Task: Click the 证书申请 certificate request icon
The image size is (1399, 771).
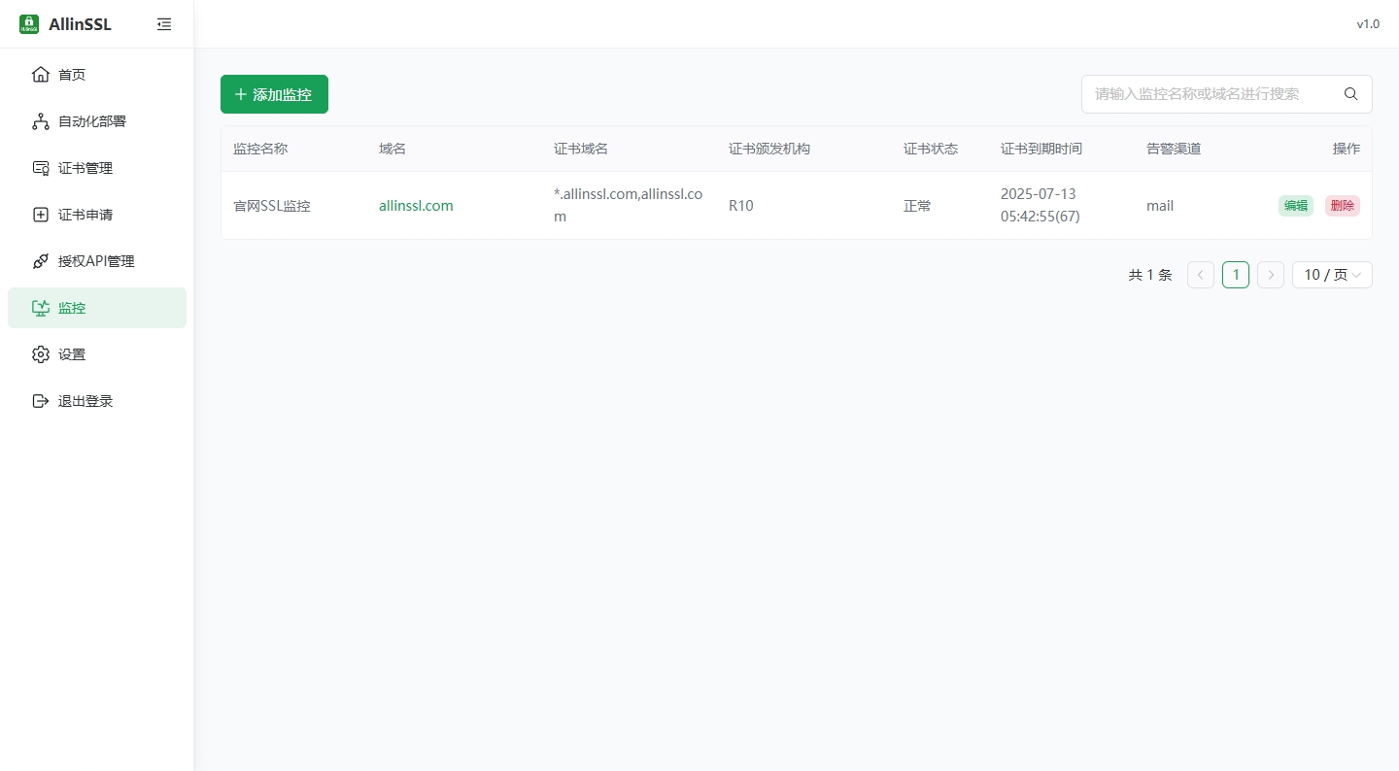Action: click(x=41, y=215)
